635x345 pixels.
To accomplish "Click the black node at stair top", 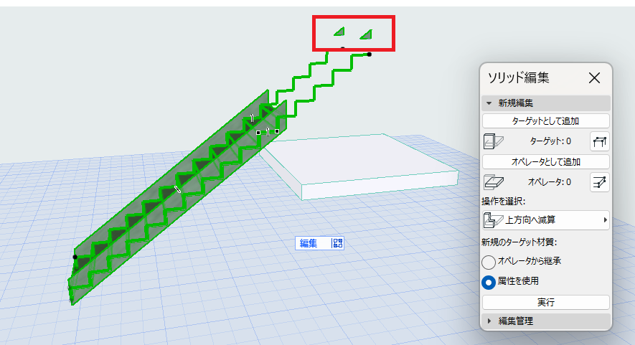I will coord(370,55).
